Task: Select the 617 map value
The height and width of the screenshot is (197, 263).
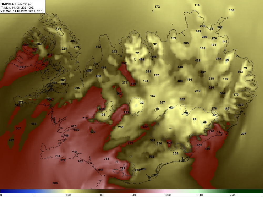Action: (22, 67)
